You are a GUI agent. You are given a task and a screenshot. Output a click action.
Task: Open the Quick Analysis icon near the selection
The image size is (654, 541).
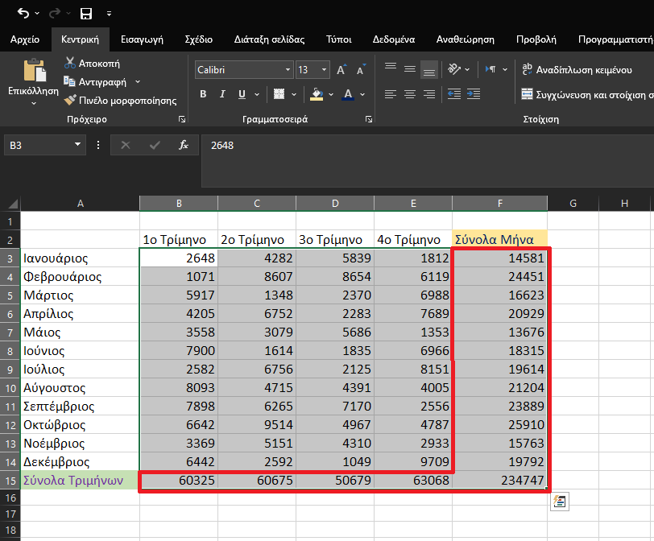coord(560,502)
